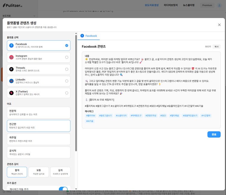Click the Facebook platform icon

(x=11, y=45)
